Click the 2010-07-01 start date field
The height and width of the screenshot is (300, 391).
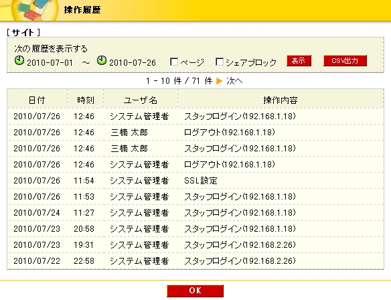[50, 62]
